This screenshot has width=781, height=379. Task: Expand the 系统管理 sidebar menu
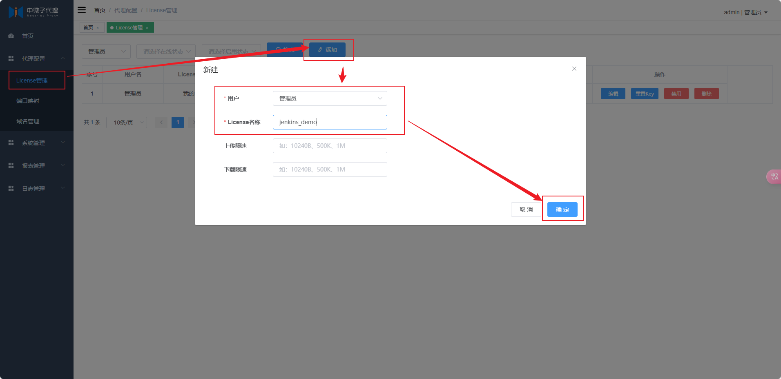click(37, 143)
